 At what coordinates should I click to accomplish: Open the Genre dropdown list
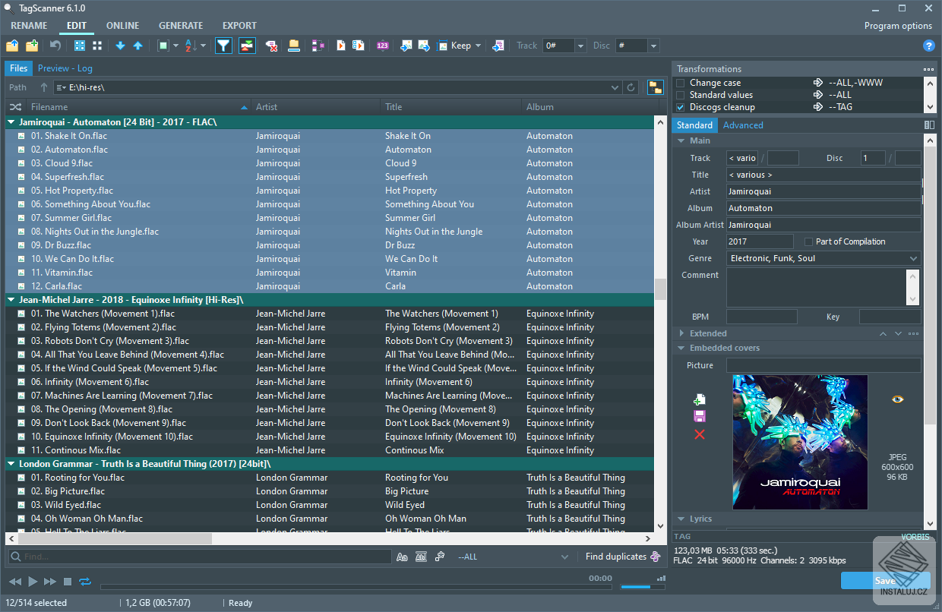coord(913,258)
